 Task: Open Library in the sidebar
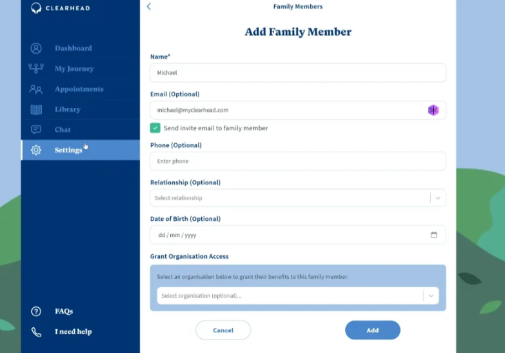81,110
